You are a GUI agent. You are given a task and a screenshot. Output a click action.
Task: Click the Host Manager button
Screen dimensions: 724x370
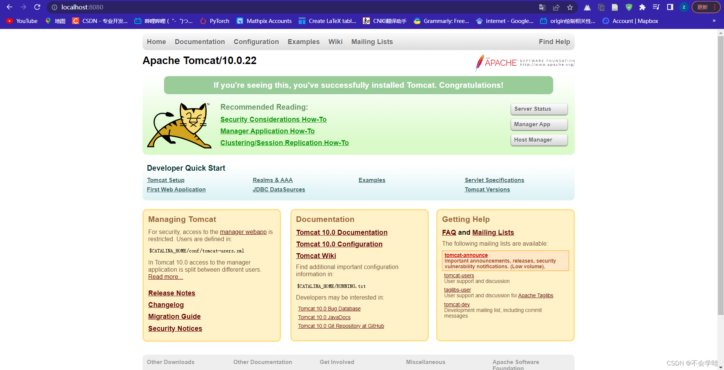point(539,140)
